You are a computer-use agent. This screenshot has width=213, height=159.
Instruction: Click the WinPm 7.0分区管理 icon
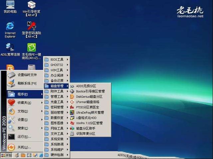click(72, 123)
